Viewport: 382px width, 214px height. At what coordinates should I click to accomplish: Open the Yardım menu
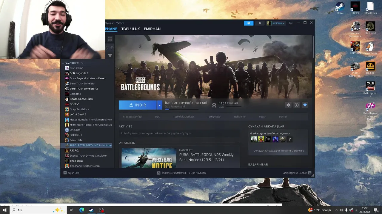120,23
